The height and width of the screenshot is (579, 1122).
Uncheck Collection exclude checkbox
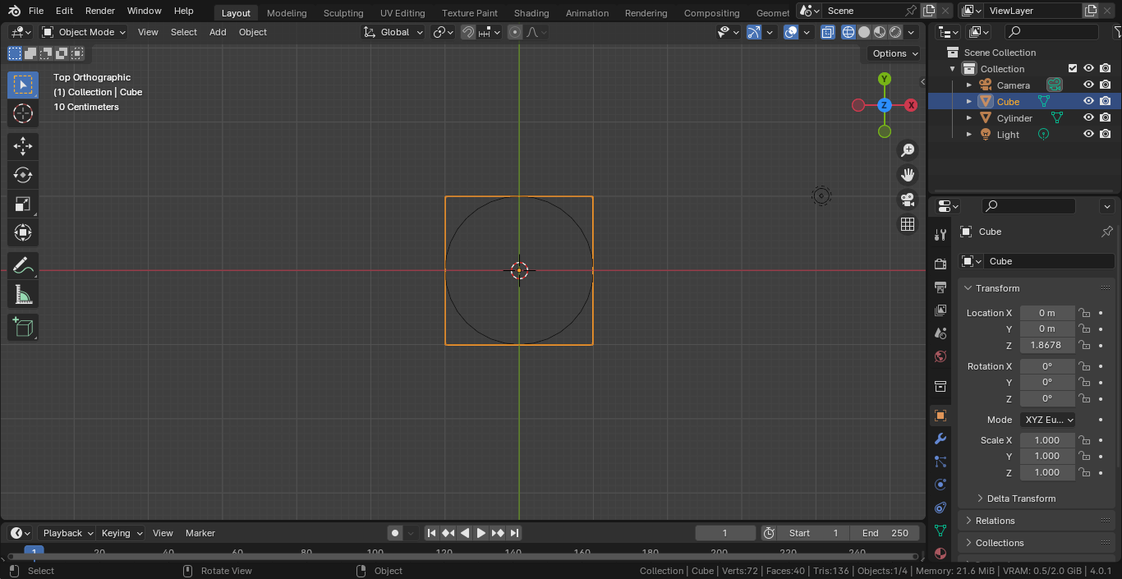[x=1072, y=69]
